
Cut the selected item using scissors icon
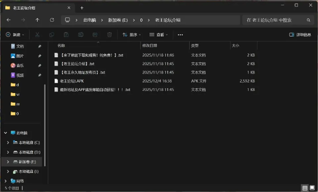click(37, 35)
